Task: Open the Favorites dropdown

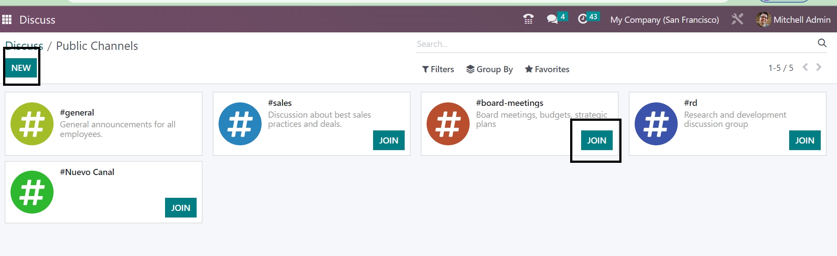Action: point(547,69)
